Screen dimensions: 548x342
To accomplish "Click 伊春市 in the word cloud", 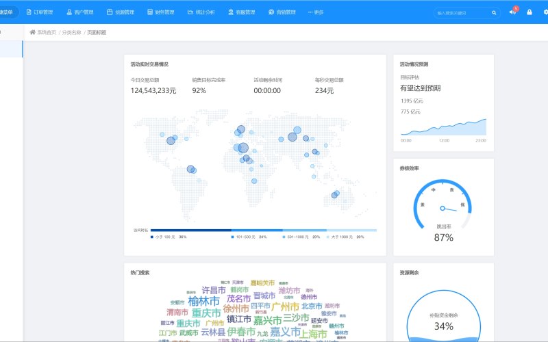I will (241, 332).
